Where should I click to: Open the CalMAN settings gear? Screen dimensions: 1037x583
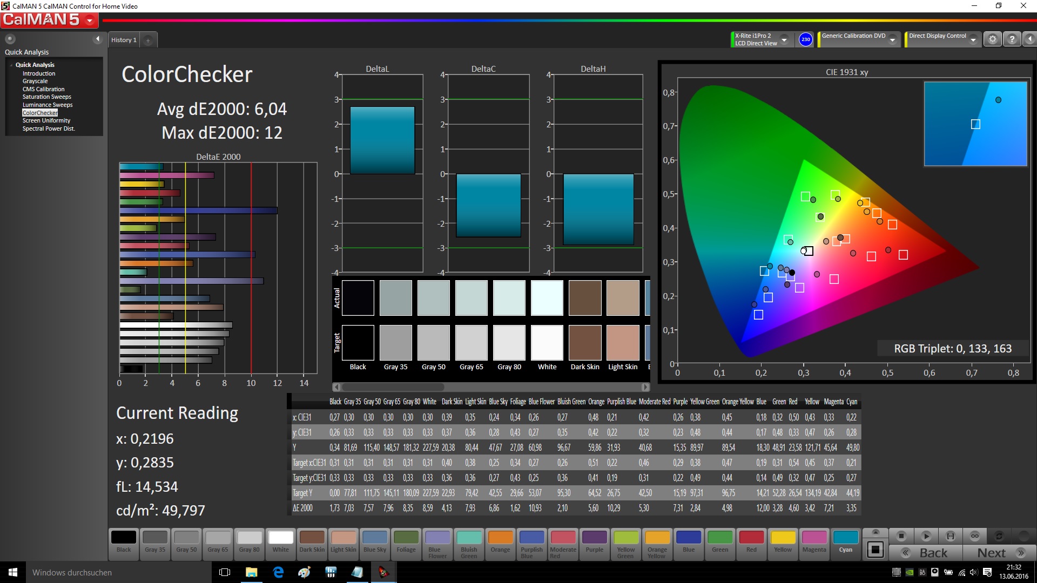[x=992, y=39]
